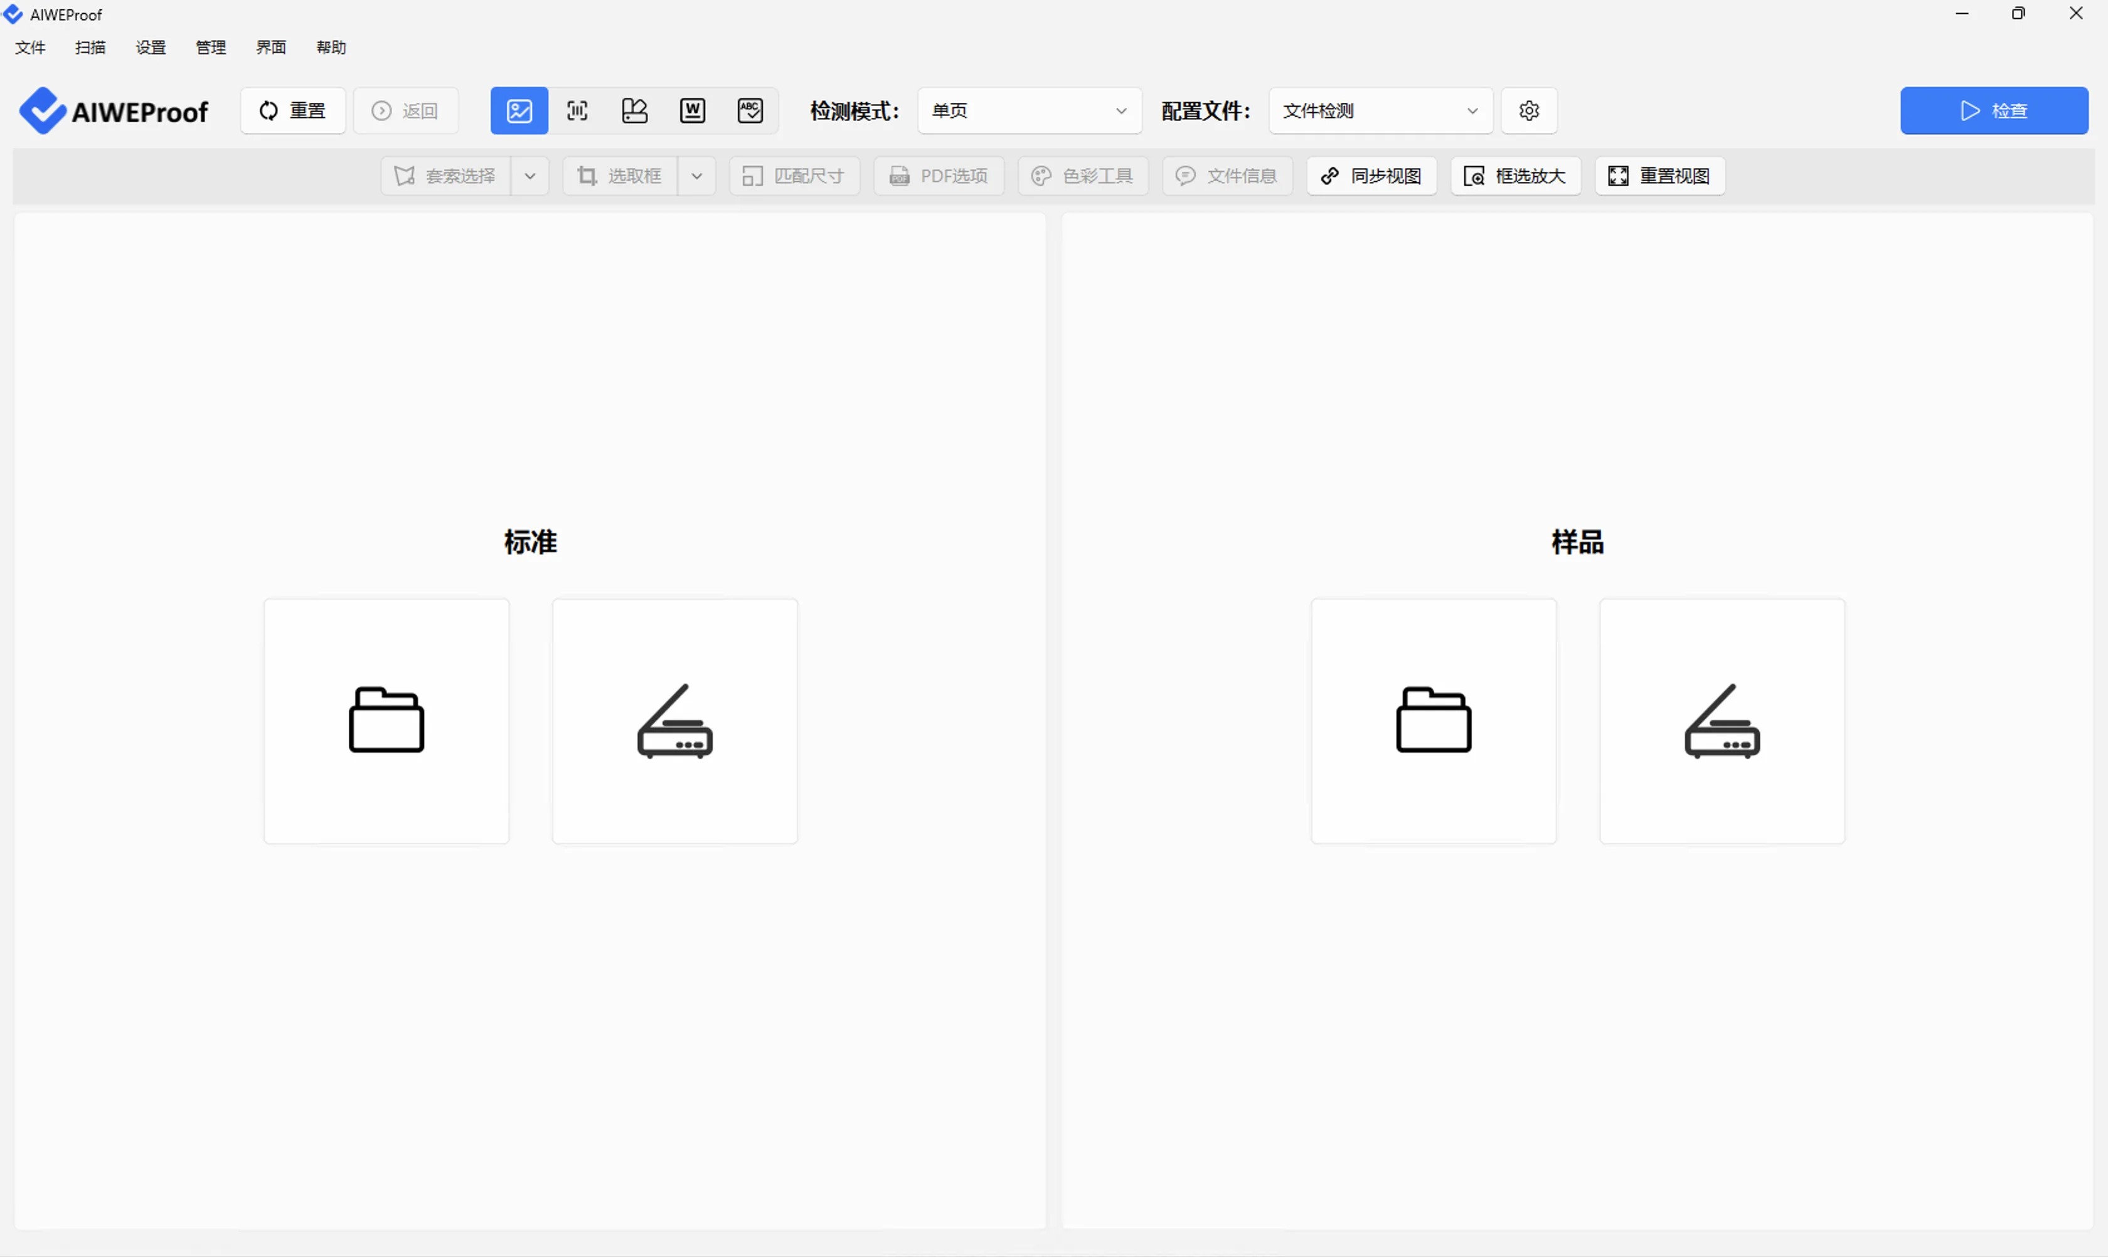Open the 文件 menu
Image resolution: width=2108 pixels, height=1257 pixels.
point(31,48)
